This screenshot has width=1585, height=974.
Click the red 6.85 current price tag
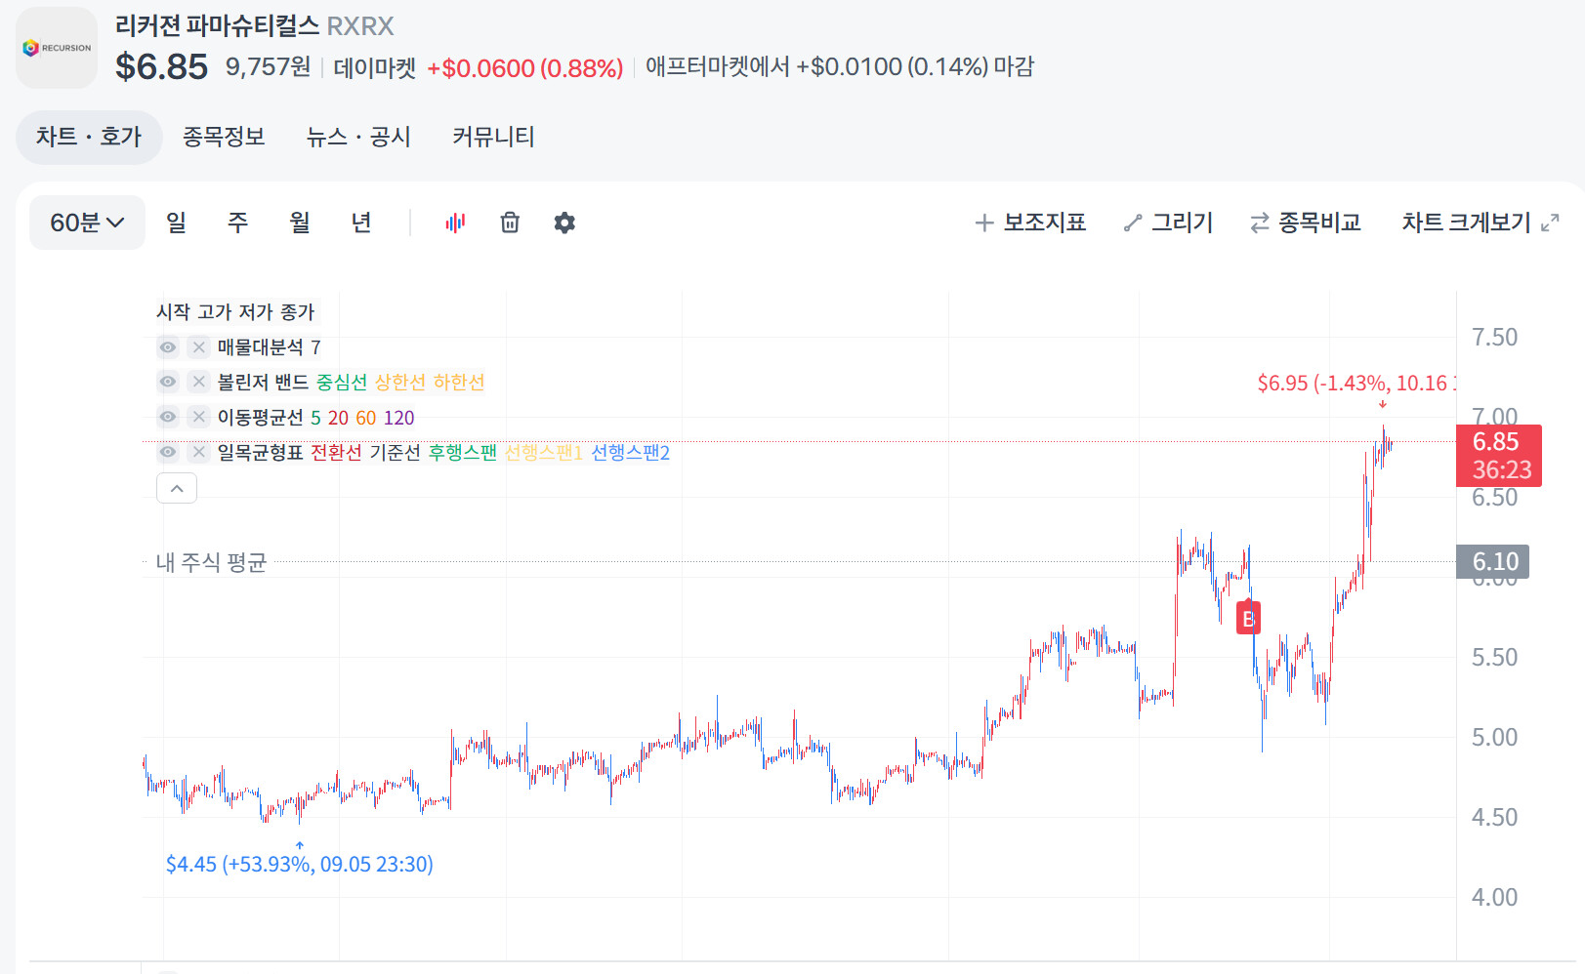pyautogui.click(x=1499, y=456)
